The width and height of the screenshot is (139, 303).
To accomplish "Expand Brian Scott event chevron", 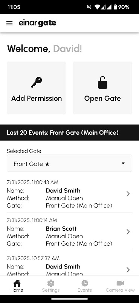I will pos(128,232).
